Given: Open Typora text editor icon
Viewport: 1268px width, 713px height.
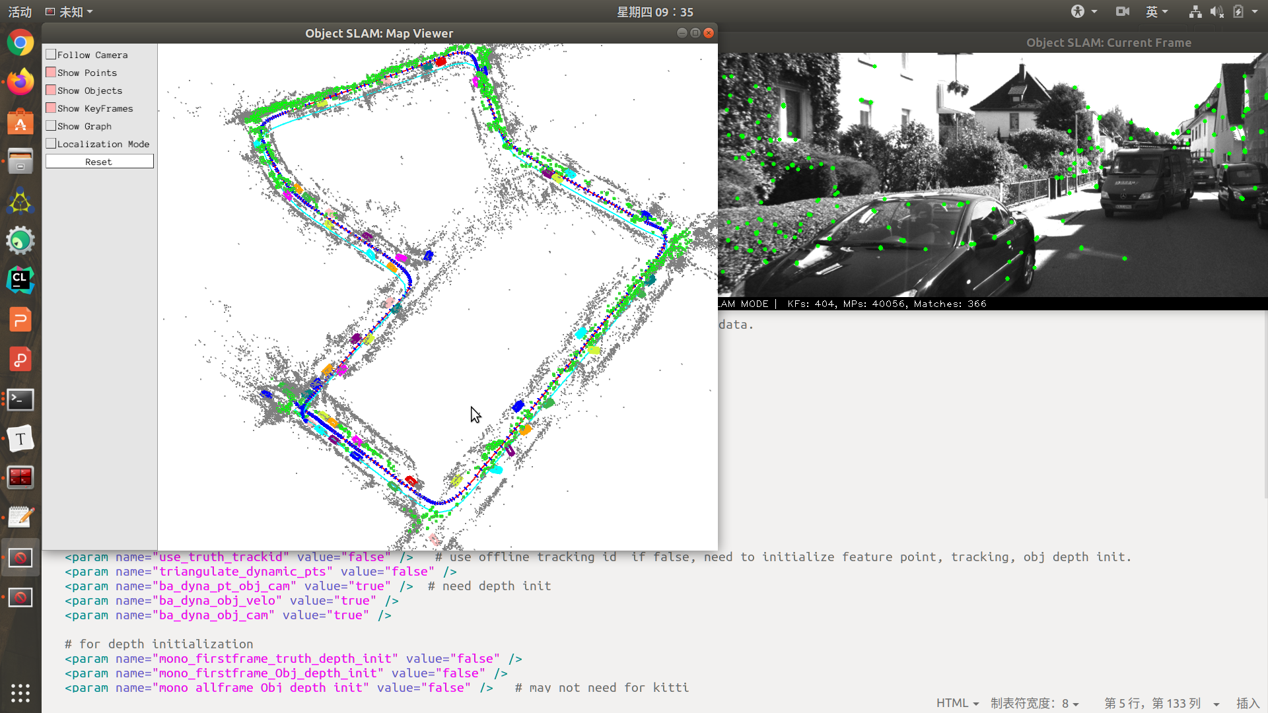Looking at the screenshot, I should [20, 439].
